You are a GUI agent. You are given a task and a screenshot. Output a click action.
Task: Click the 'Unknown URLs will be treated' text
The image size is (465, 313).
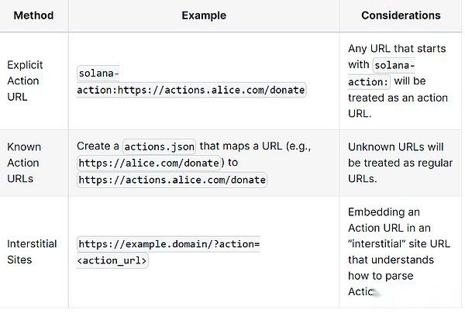click(400, 155)
